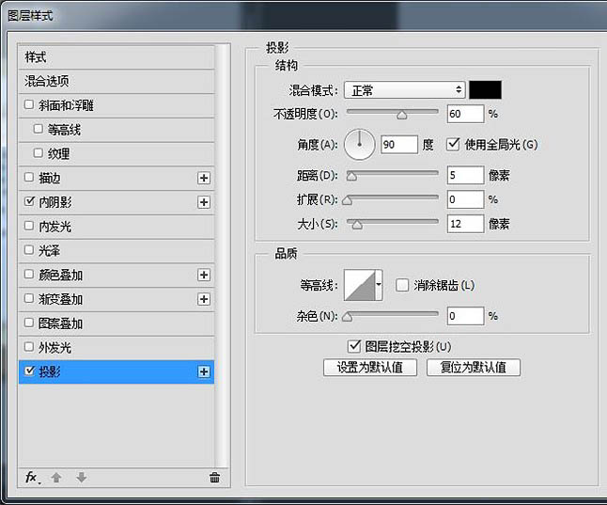Toggle the 使用全局光 checkbox
This screenshot has height=505, width=607.
click(x=453, y=145)
